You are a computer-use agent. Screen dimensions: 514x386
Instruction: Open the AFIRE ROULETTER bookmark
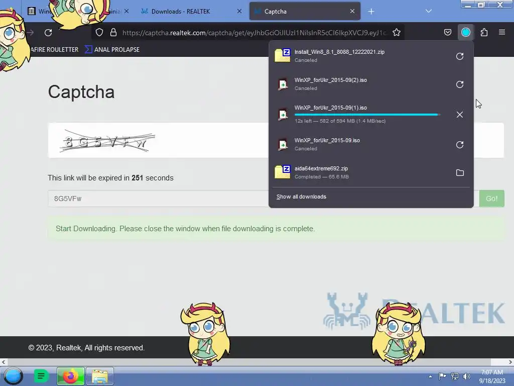click(54, 50)
